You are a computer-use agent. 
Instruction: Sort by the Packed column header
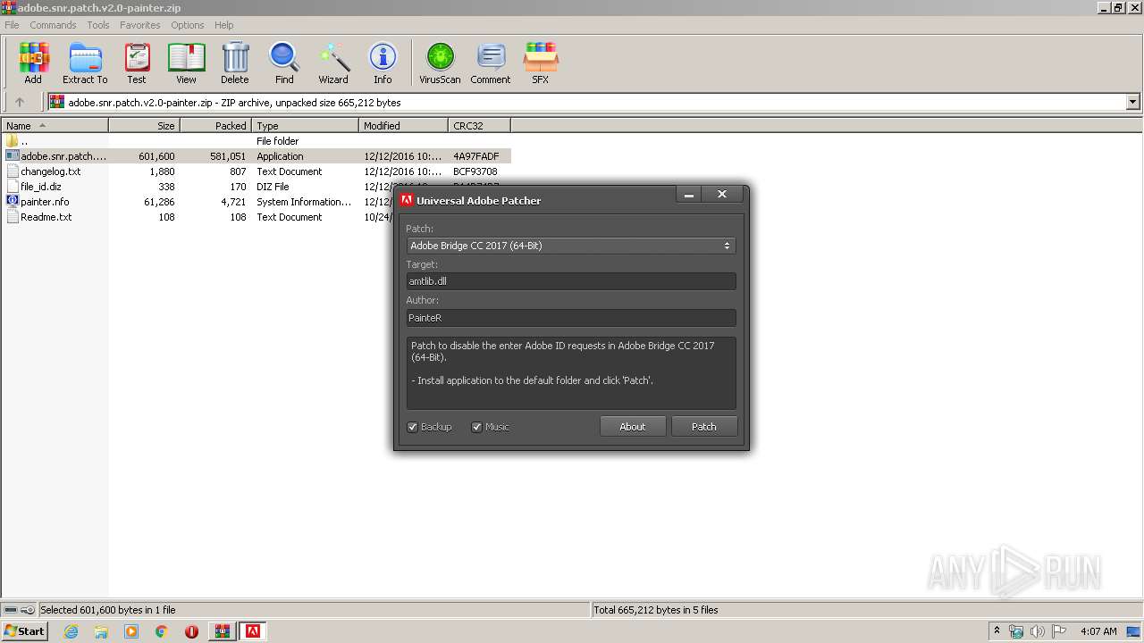[215, 126]
